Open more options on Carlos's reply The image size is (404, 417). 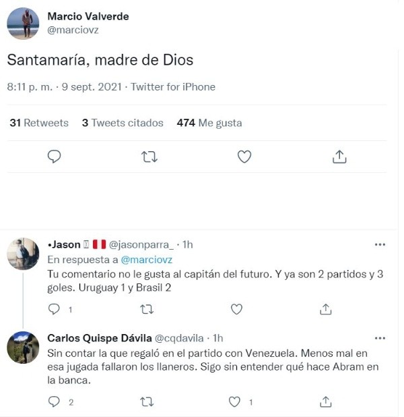[x=380, y=337]
